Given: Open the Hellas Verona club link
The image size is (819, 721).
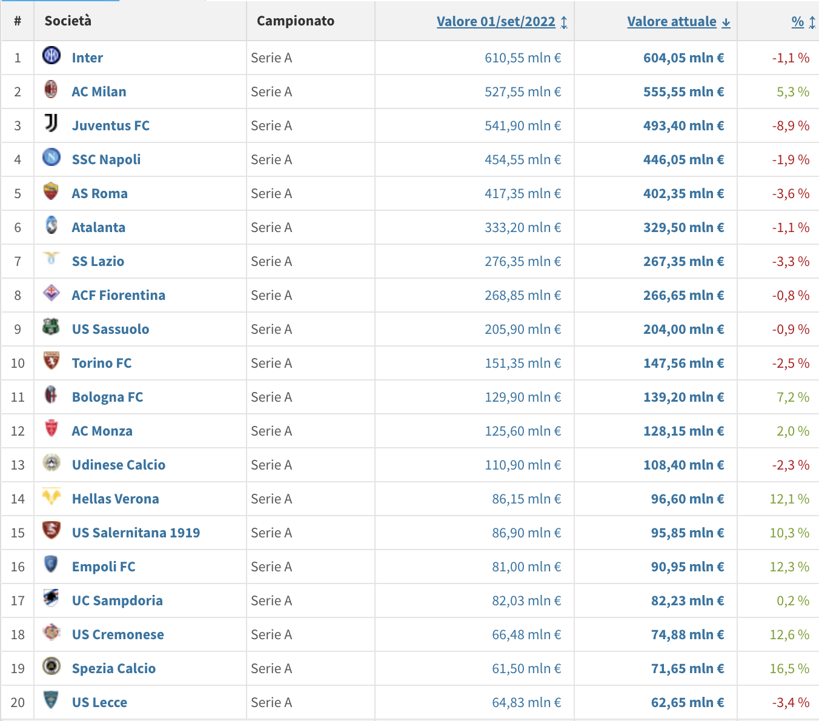Looking at the screenshot, I should [x=116, y=499].
